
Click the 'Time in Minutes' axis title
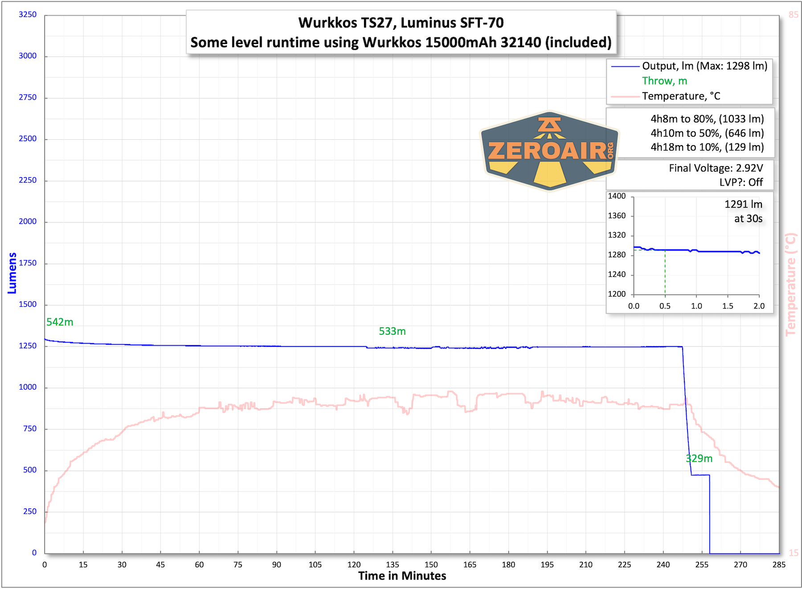pyautogui.click(x=402, y=576)
